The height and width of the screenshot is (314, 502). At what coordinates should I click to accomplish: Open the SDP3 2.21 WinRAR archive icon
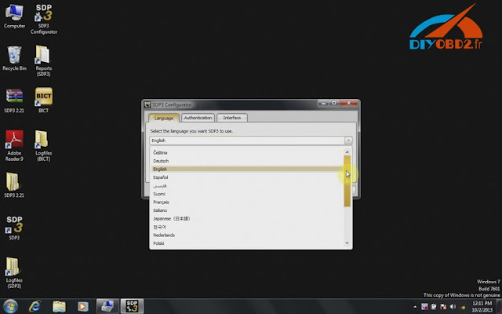point(14,101)
